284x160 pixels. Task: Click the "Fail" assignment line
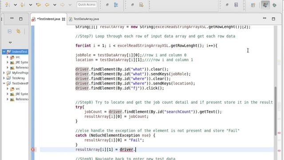114,140
